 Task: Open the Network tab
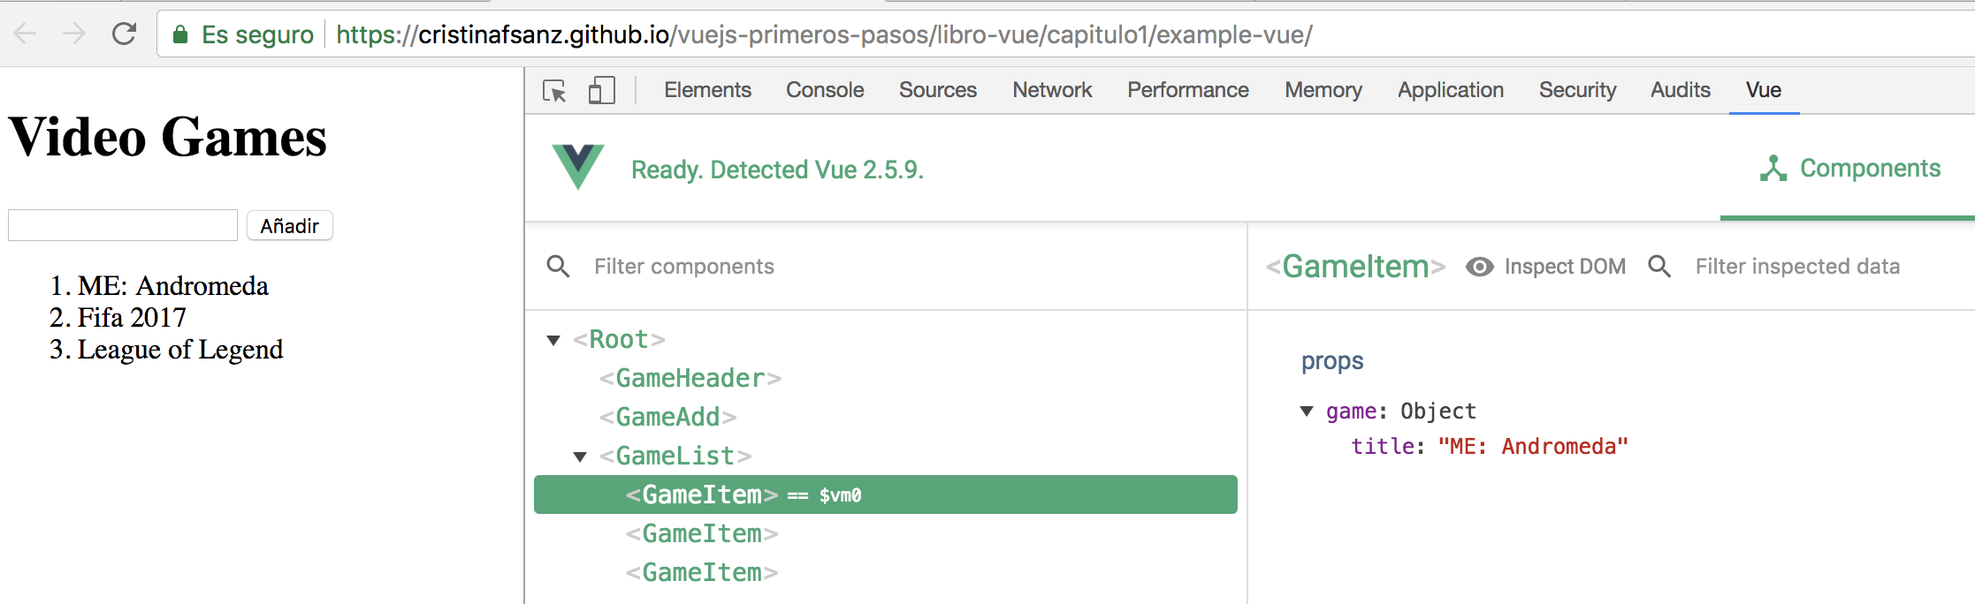(x=1050, y=89)
